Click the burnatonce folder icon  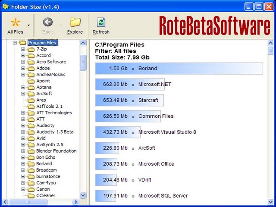click(31, 176)
